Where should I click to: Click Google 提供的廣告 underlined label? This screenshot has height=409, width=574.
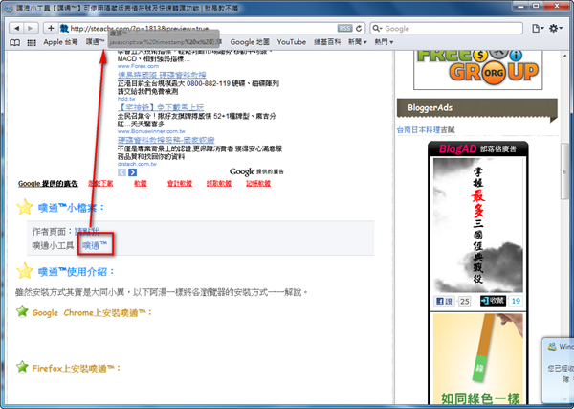point(48,184)
